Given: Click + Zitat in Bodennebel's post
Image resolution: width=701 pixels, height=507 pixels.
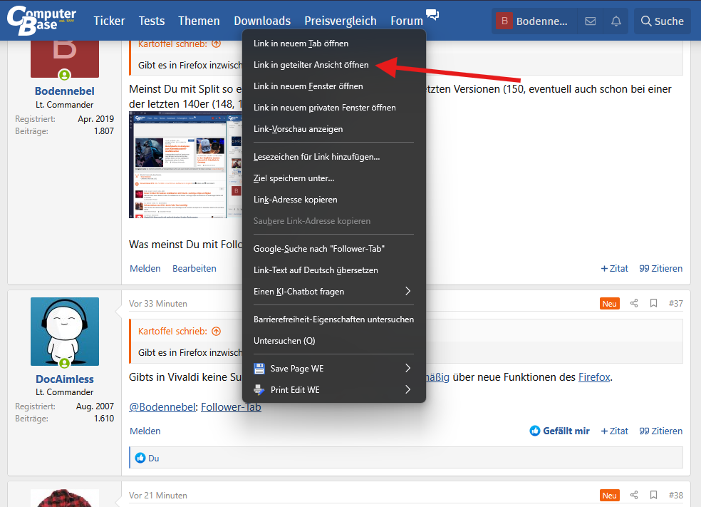Looking at the screenshot, I should [615, 269].
